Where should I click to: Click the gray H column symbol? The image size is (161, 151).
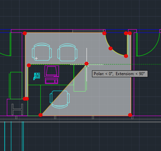point(17,109)
